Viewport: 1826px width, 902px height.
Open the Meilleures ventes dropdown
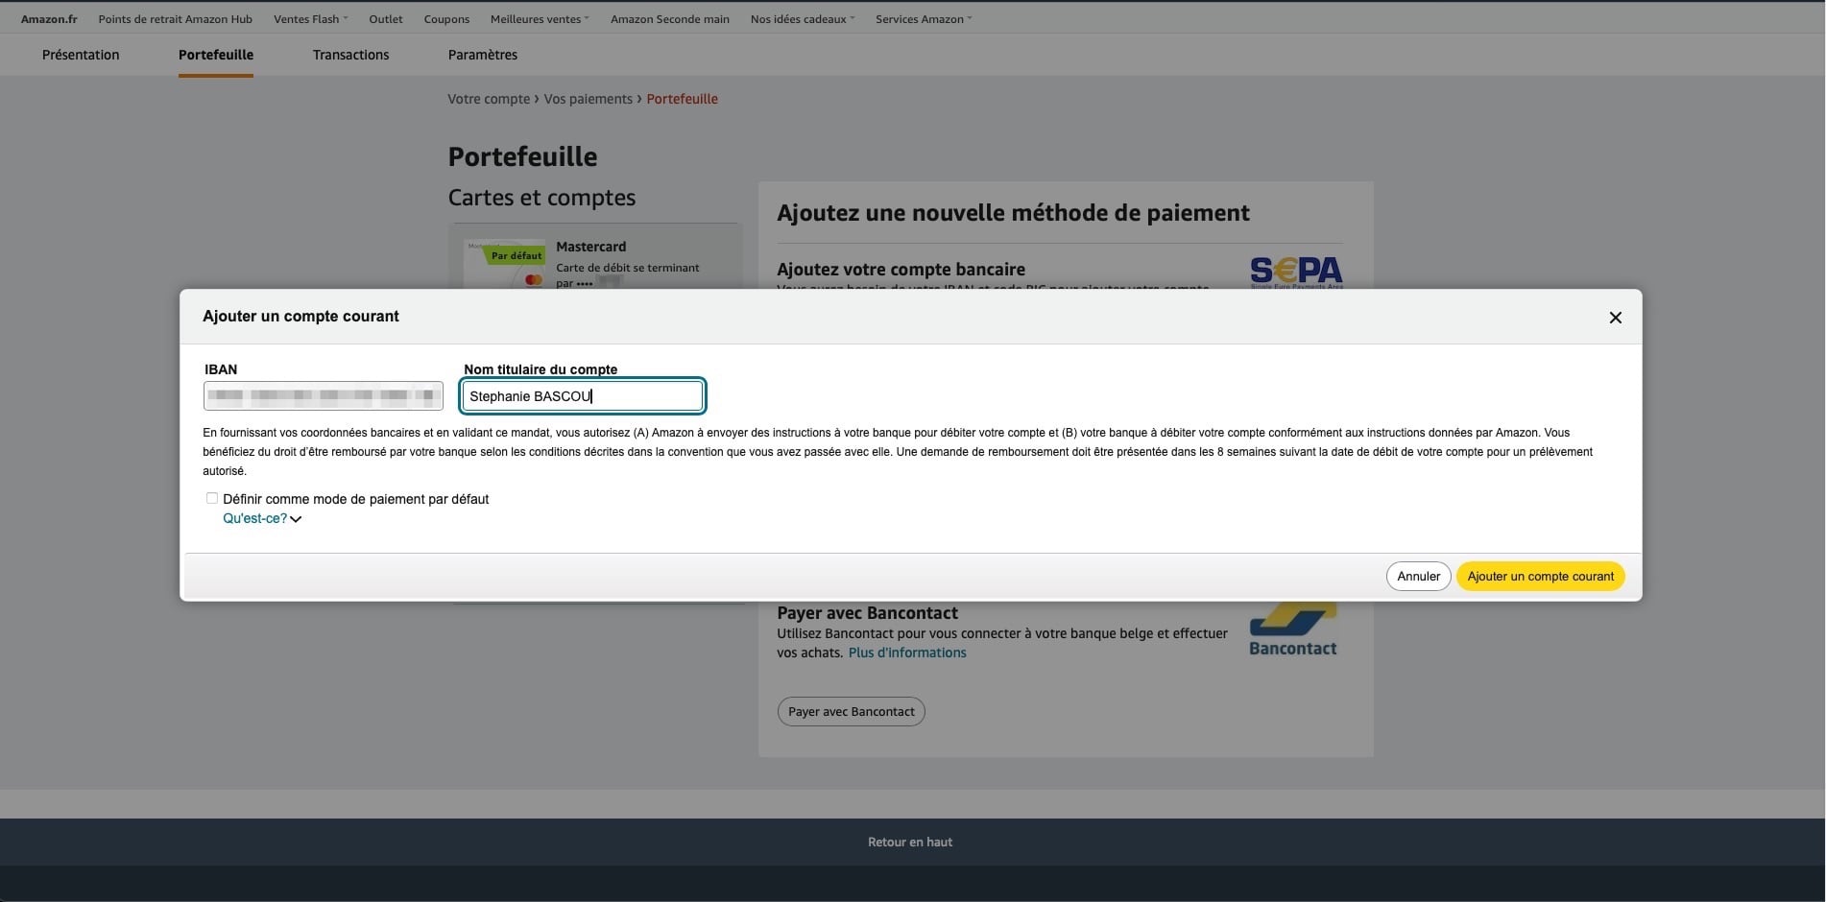[x=539, y=19]
